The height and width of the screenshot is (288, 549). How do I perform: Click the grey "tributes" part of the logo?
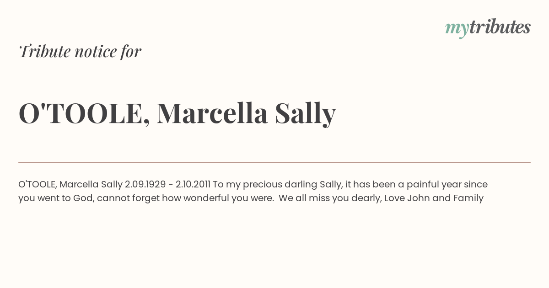(500, 27)
